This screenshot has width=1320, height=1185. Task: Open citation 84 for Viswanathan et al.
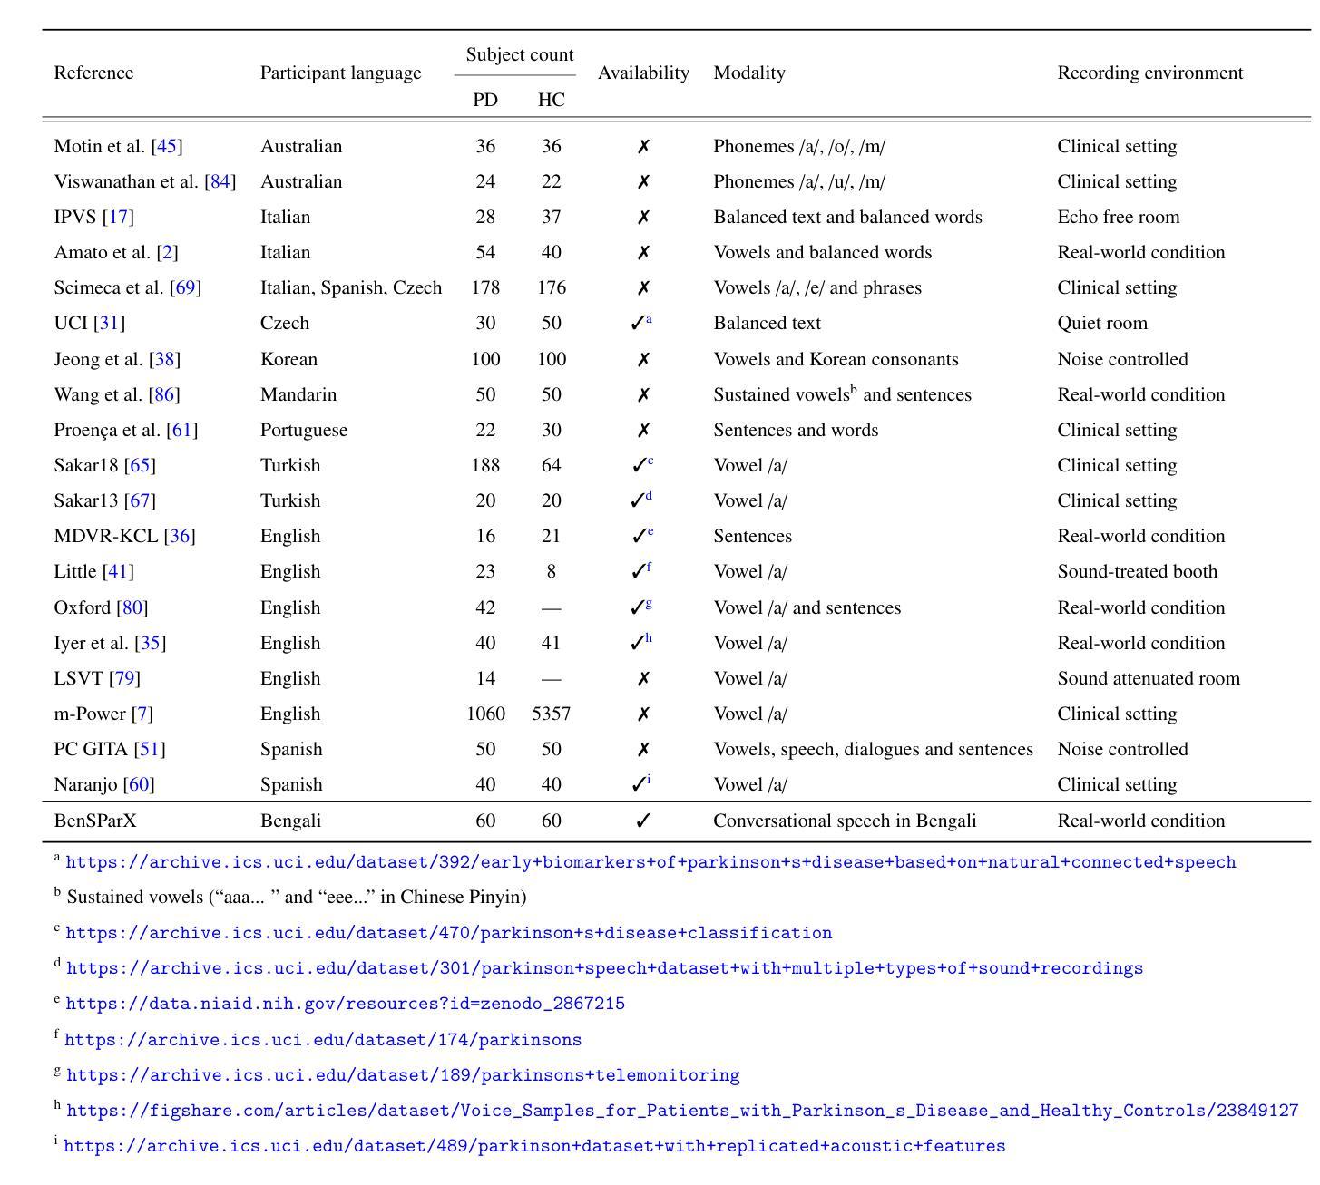coord(220,181)
